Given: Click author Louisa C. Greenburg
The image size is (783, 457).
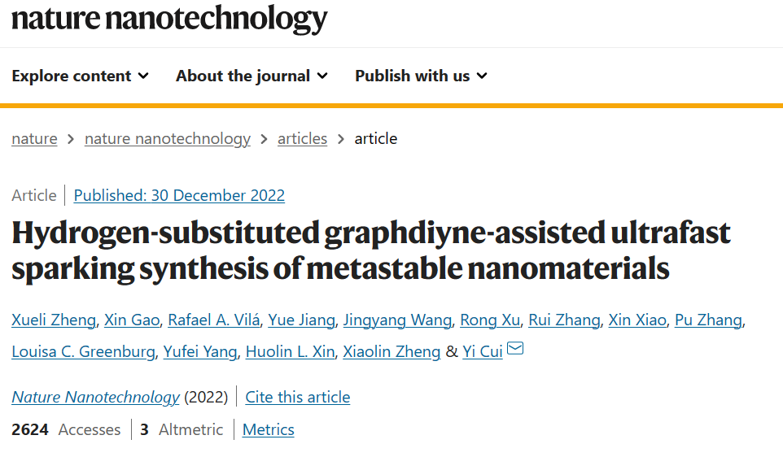Looking at the screenshot, I should click(x=81, y=352).
